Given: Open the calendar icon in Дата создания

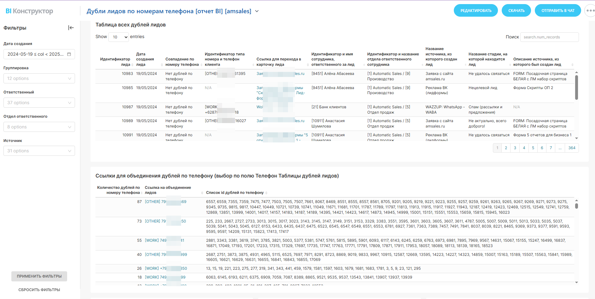Looking at the screenshot, I should pyautogui.click(x=69, y=54).
